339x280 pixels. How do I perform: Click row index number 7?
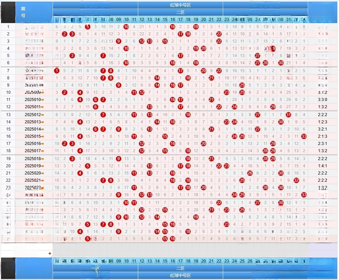8,71
